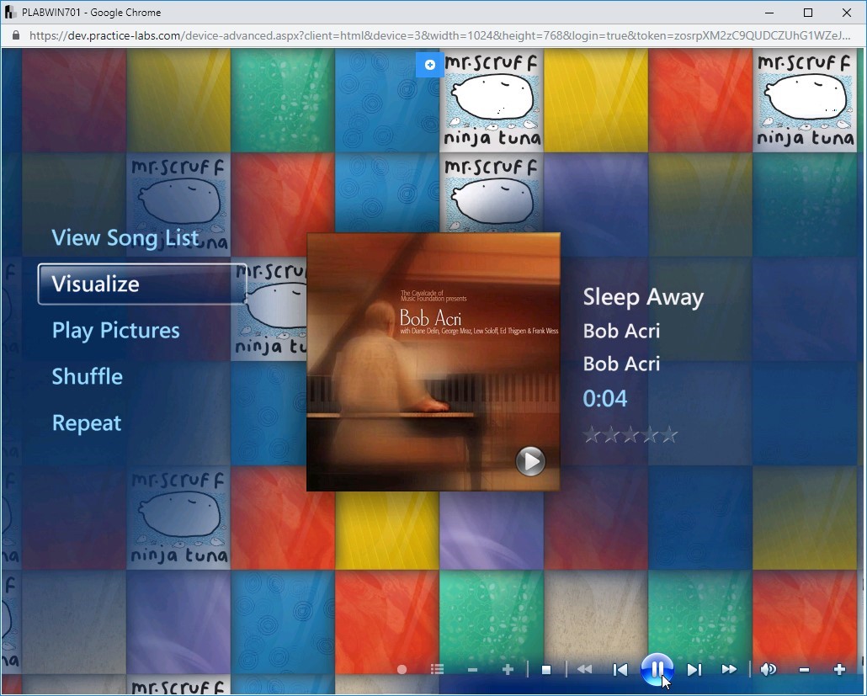
Task: Open View Song List
Action: coord(125,237)
